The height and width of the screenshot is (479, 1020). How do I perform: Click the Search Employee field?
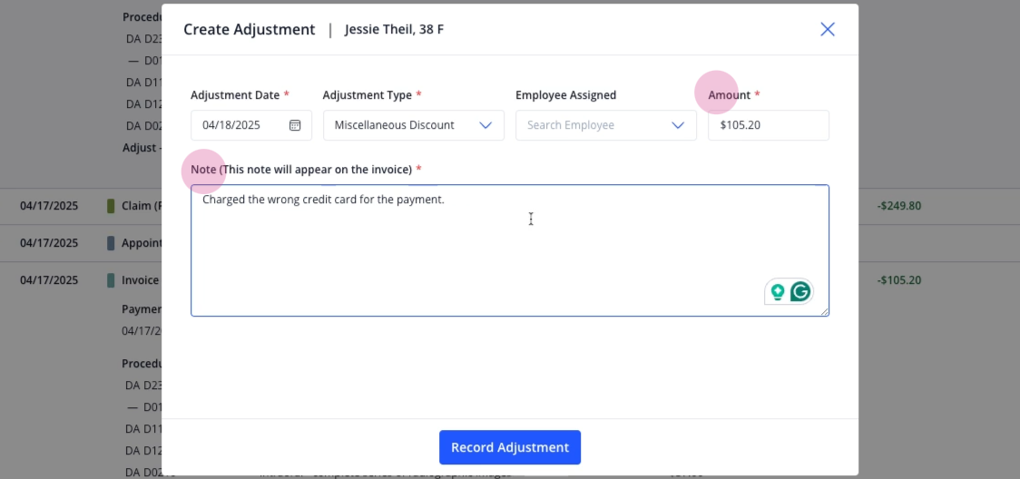pos(606,125)
